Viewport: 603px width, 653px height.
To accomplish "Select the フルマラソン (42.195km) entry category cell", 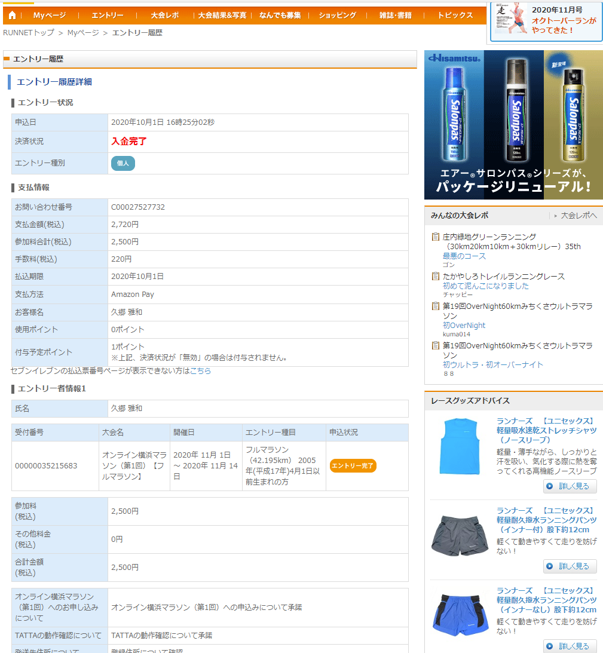I will click(x=284, y=465).
